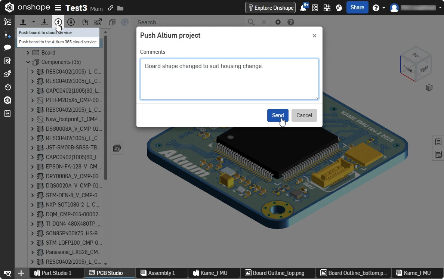Screen dimensions: 444x279
Task: Expand the New_footprint_1_CMP component
Action: click(32, 119)
